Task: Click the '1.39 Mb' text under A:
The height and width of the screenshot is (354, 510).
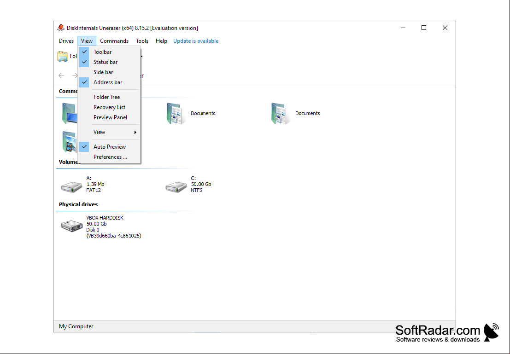Action: (95, 184)
